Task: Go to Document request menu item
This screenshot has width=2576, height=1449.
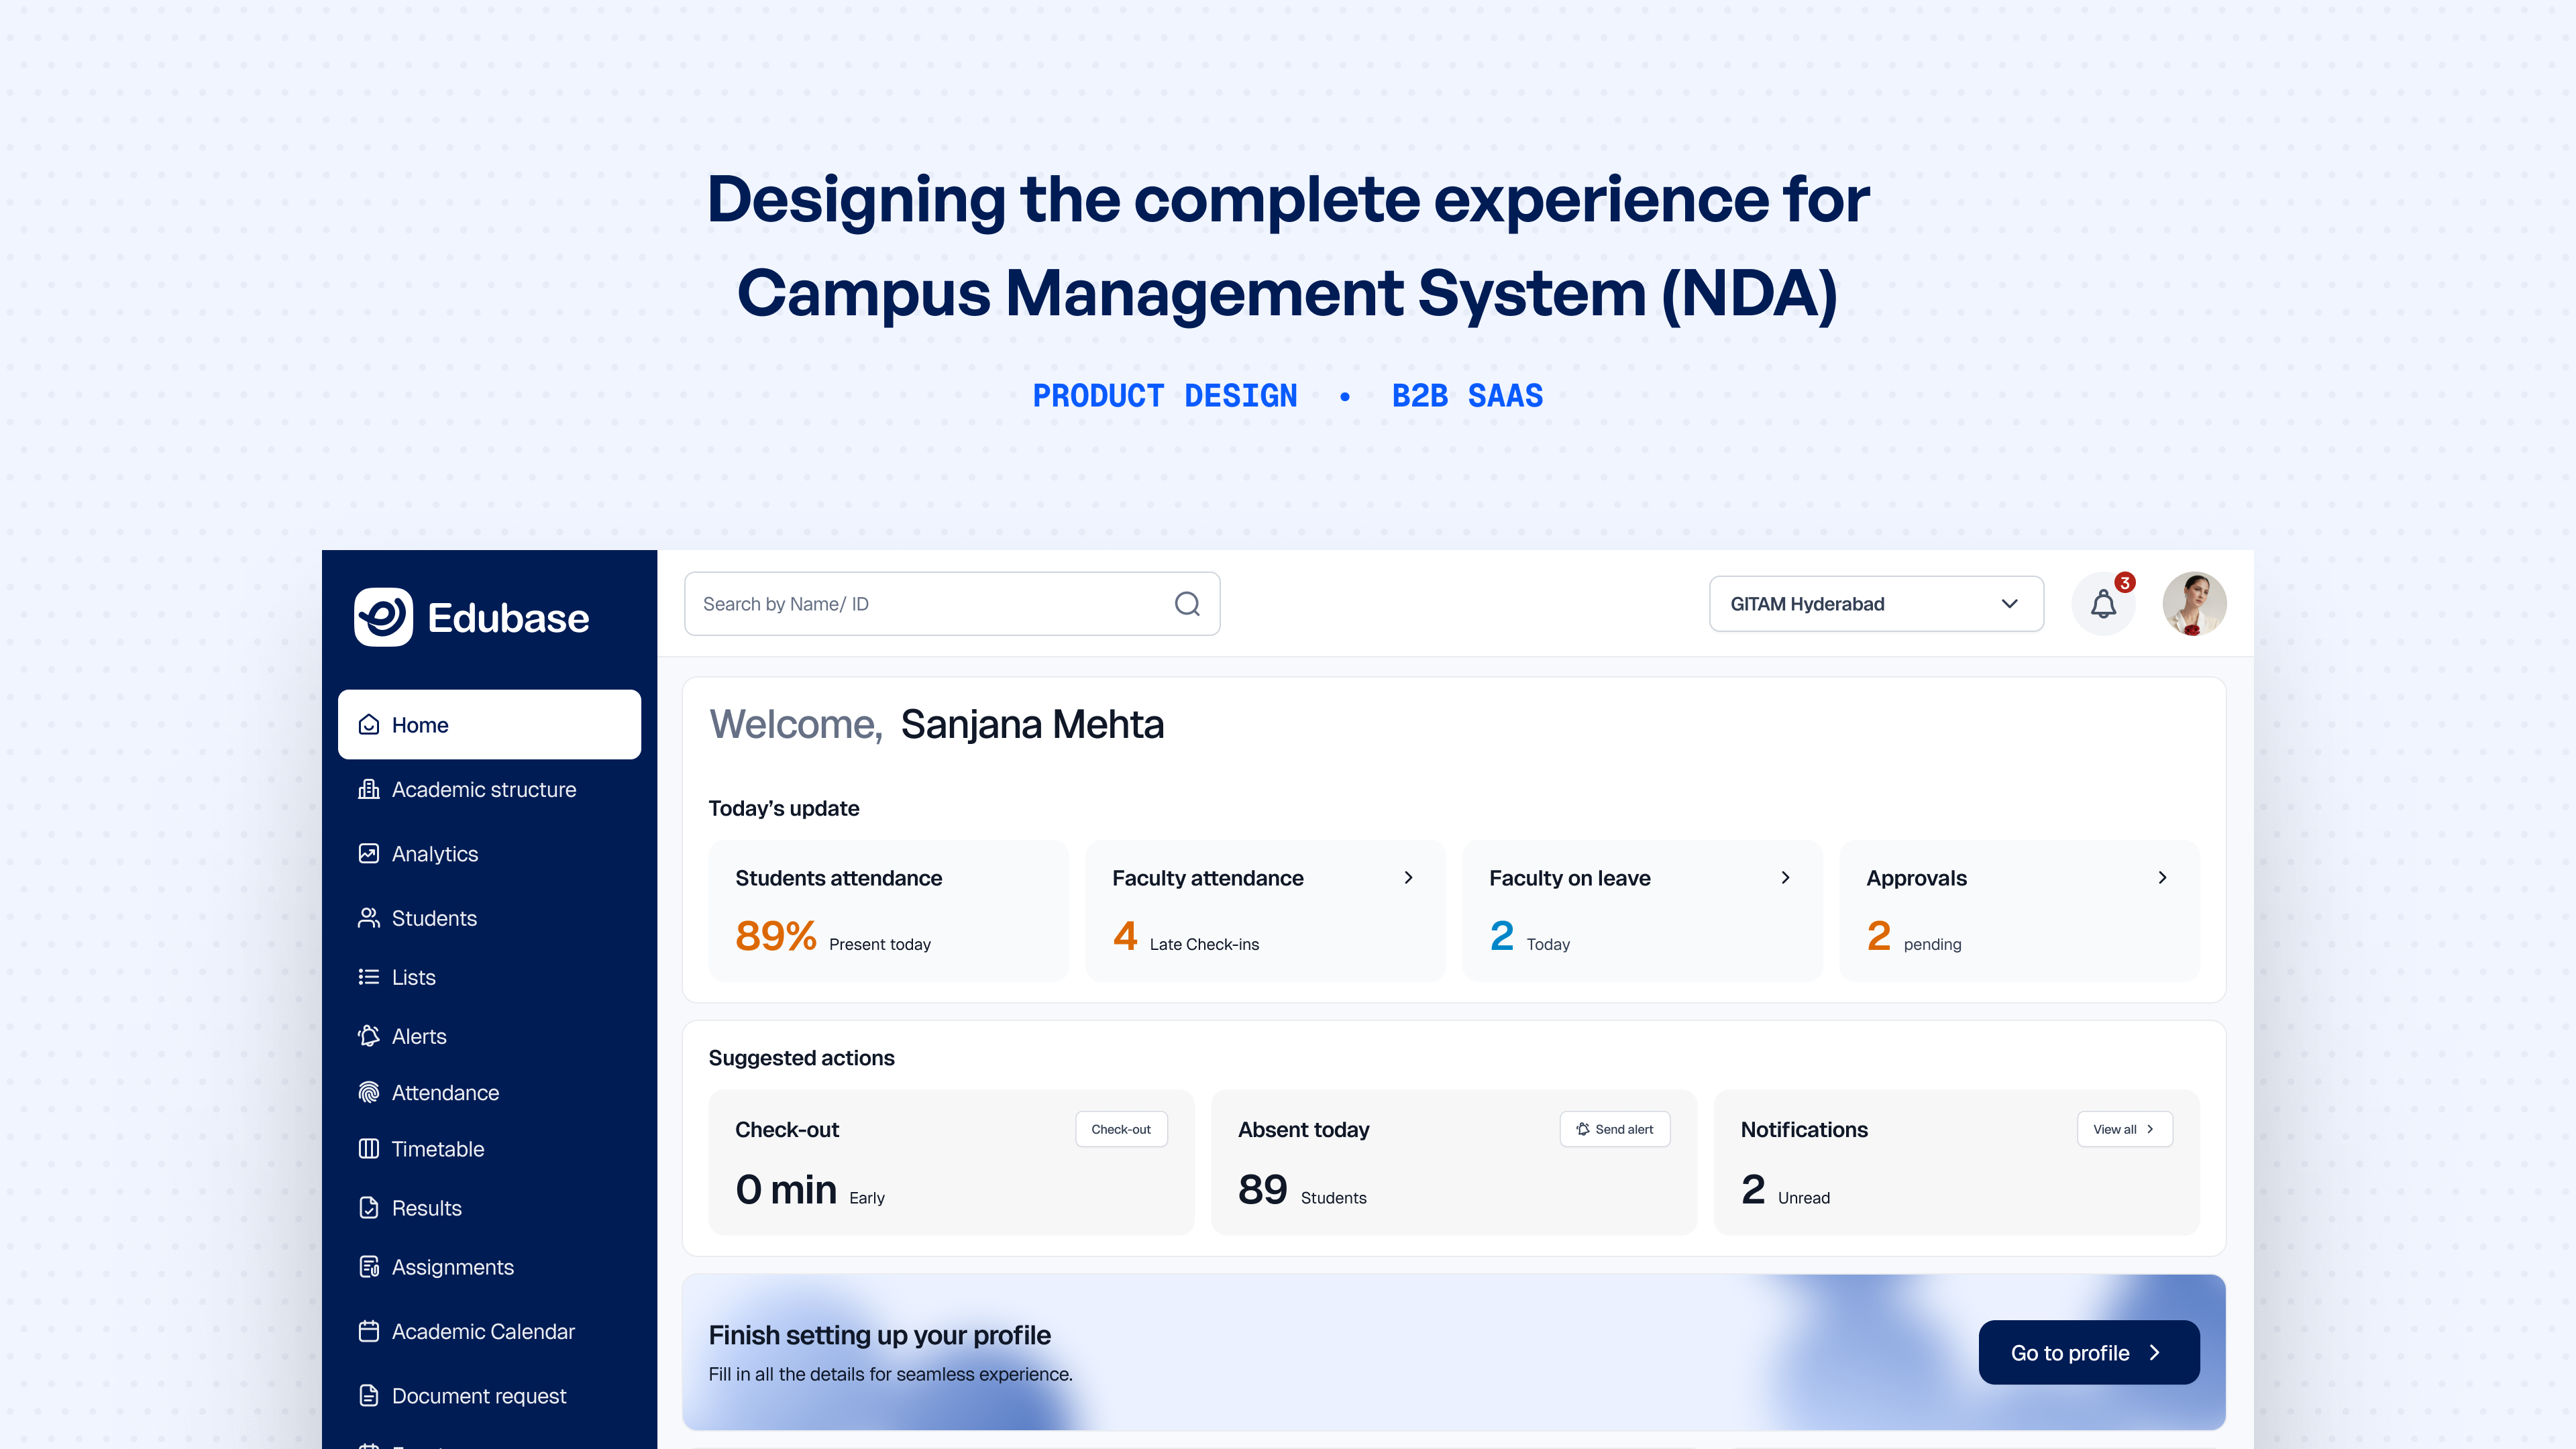Action: click(x=478, y=1395)
